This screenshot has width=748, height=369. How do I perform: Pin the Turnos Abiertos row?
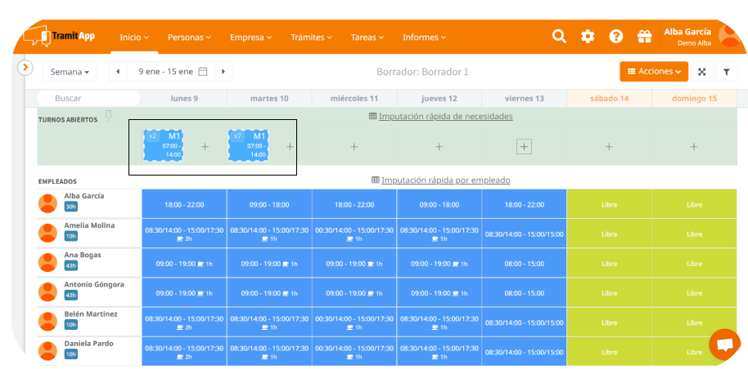[108, 116]
